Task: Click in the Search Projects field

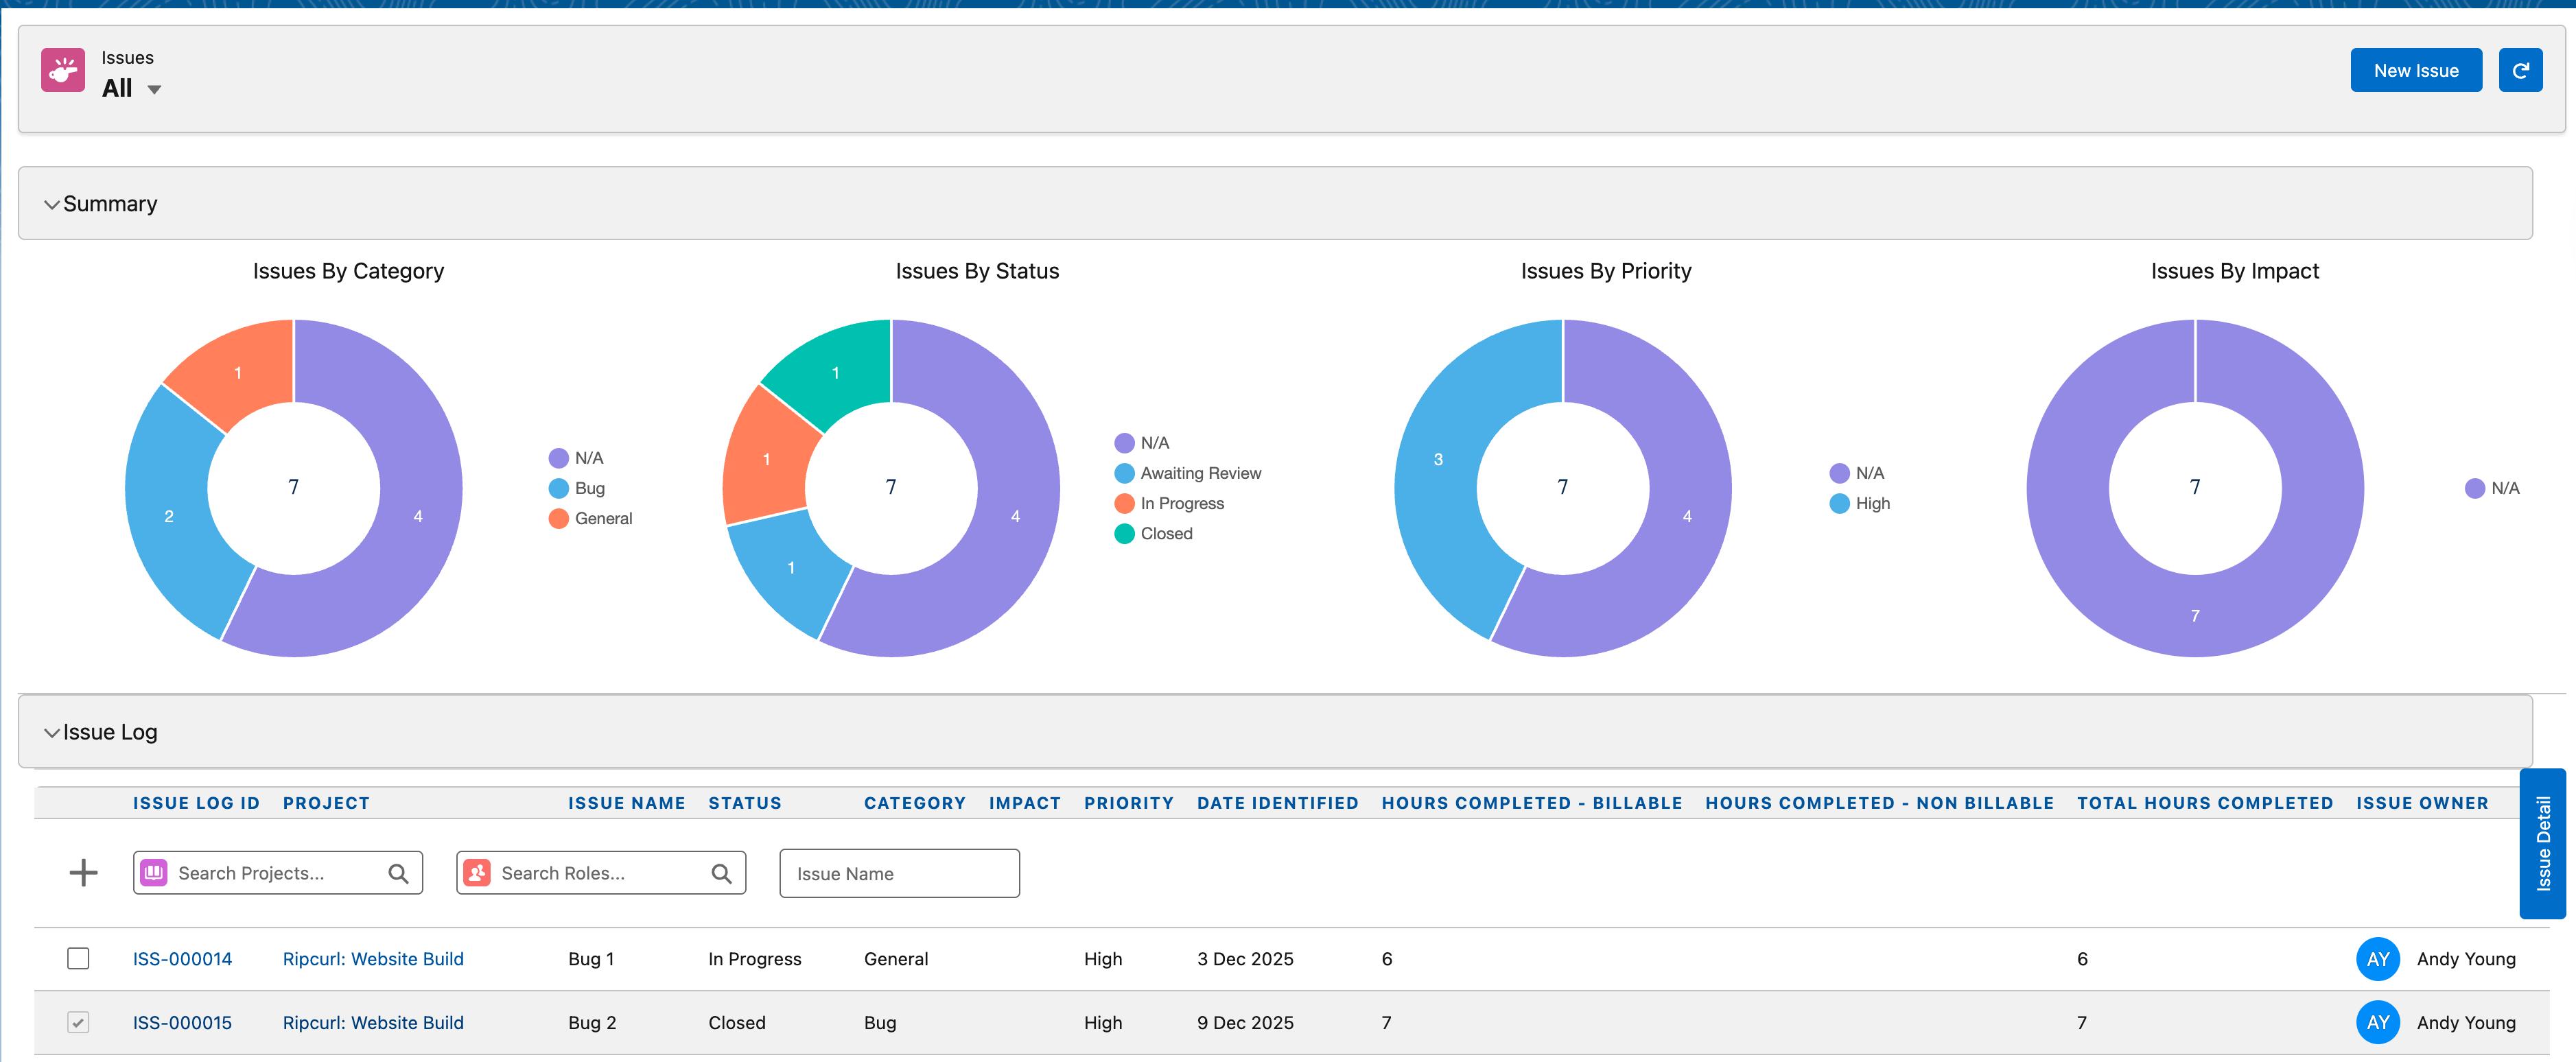Action: (x=278, y=873)
